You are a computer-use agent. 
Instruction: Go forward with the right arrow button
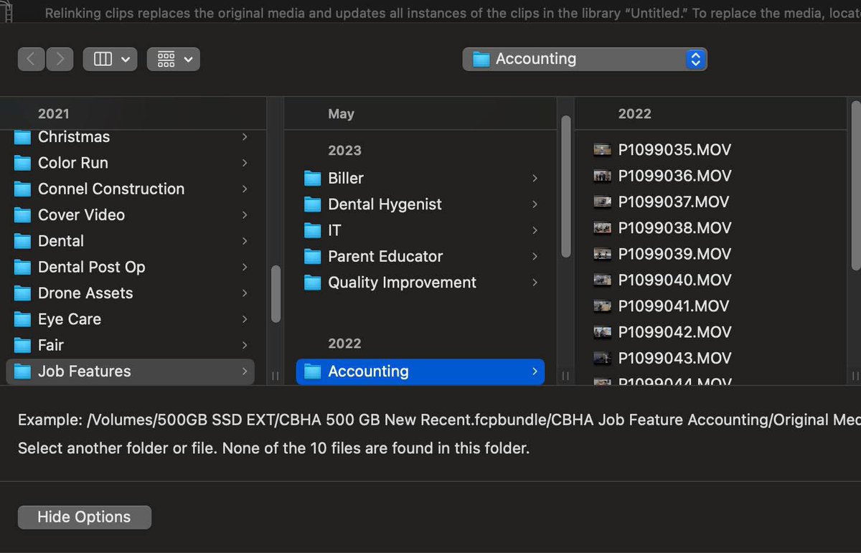(x=60, y=59)
